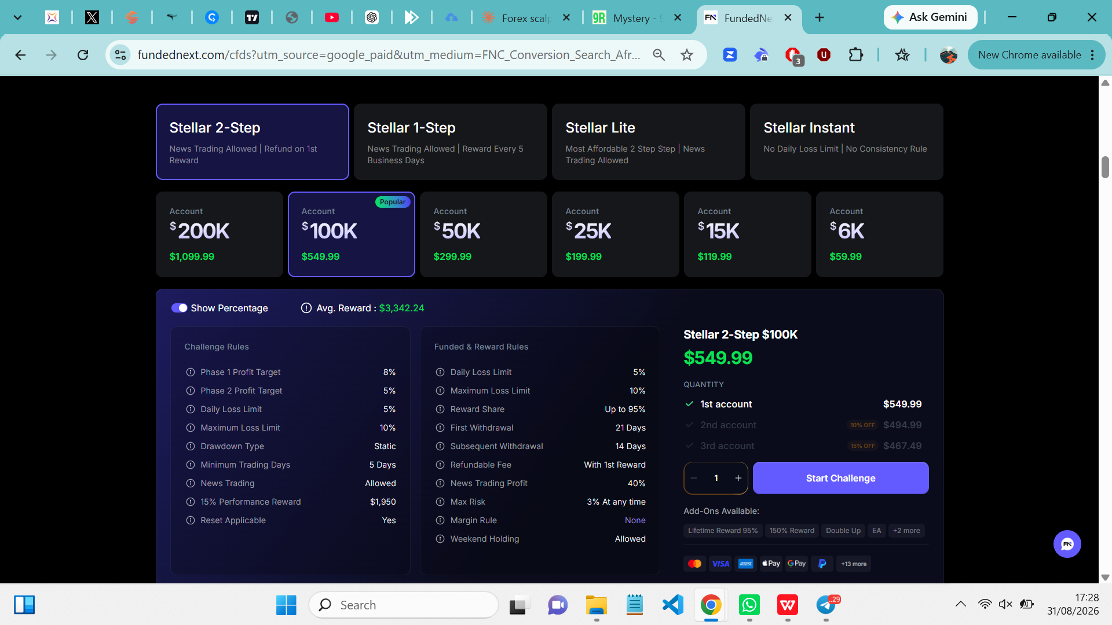Click info icon for 15% Performance Reward
Image resolution: width=1112 pixels, height=625 pixels.
[191, 502]
